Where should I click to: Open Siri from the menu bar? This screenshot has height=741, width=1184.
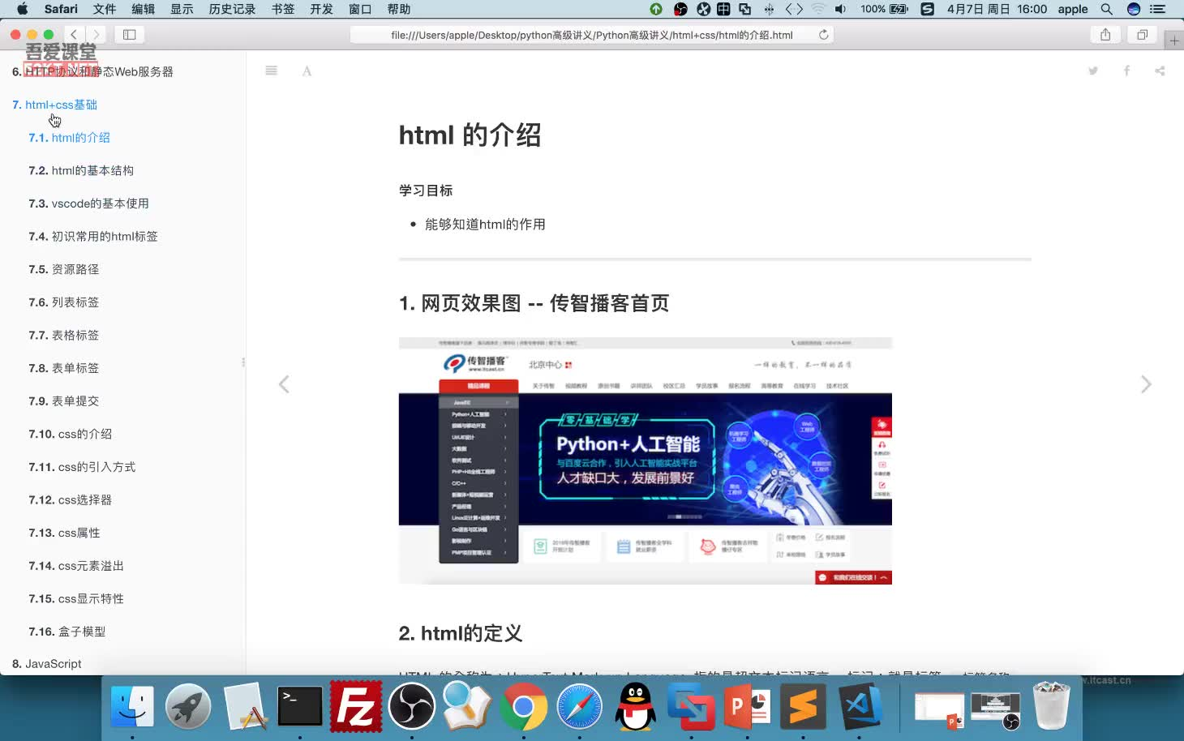coord(1133,9)
